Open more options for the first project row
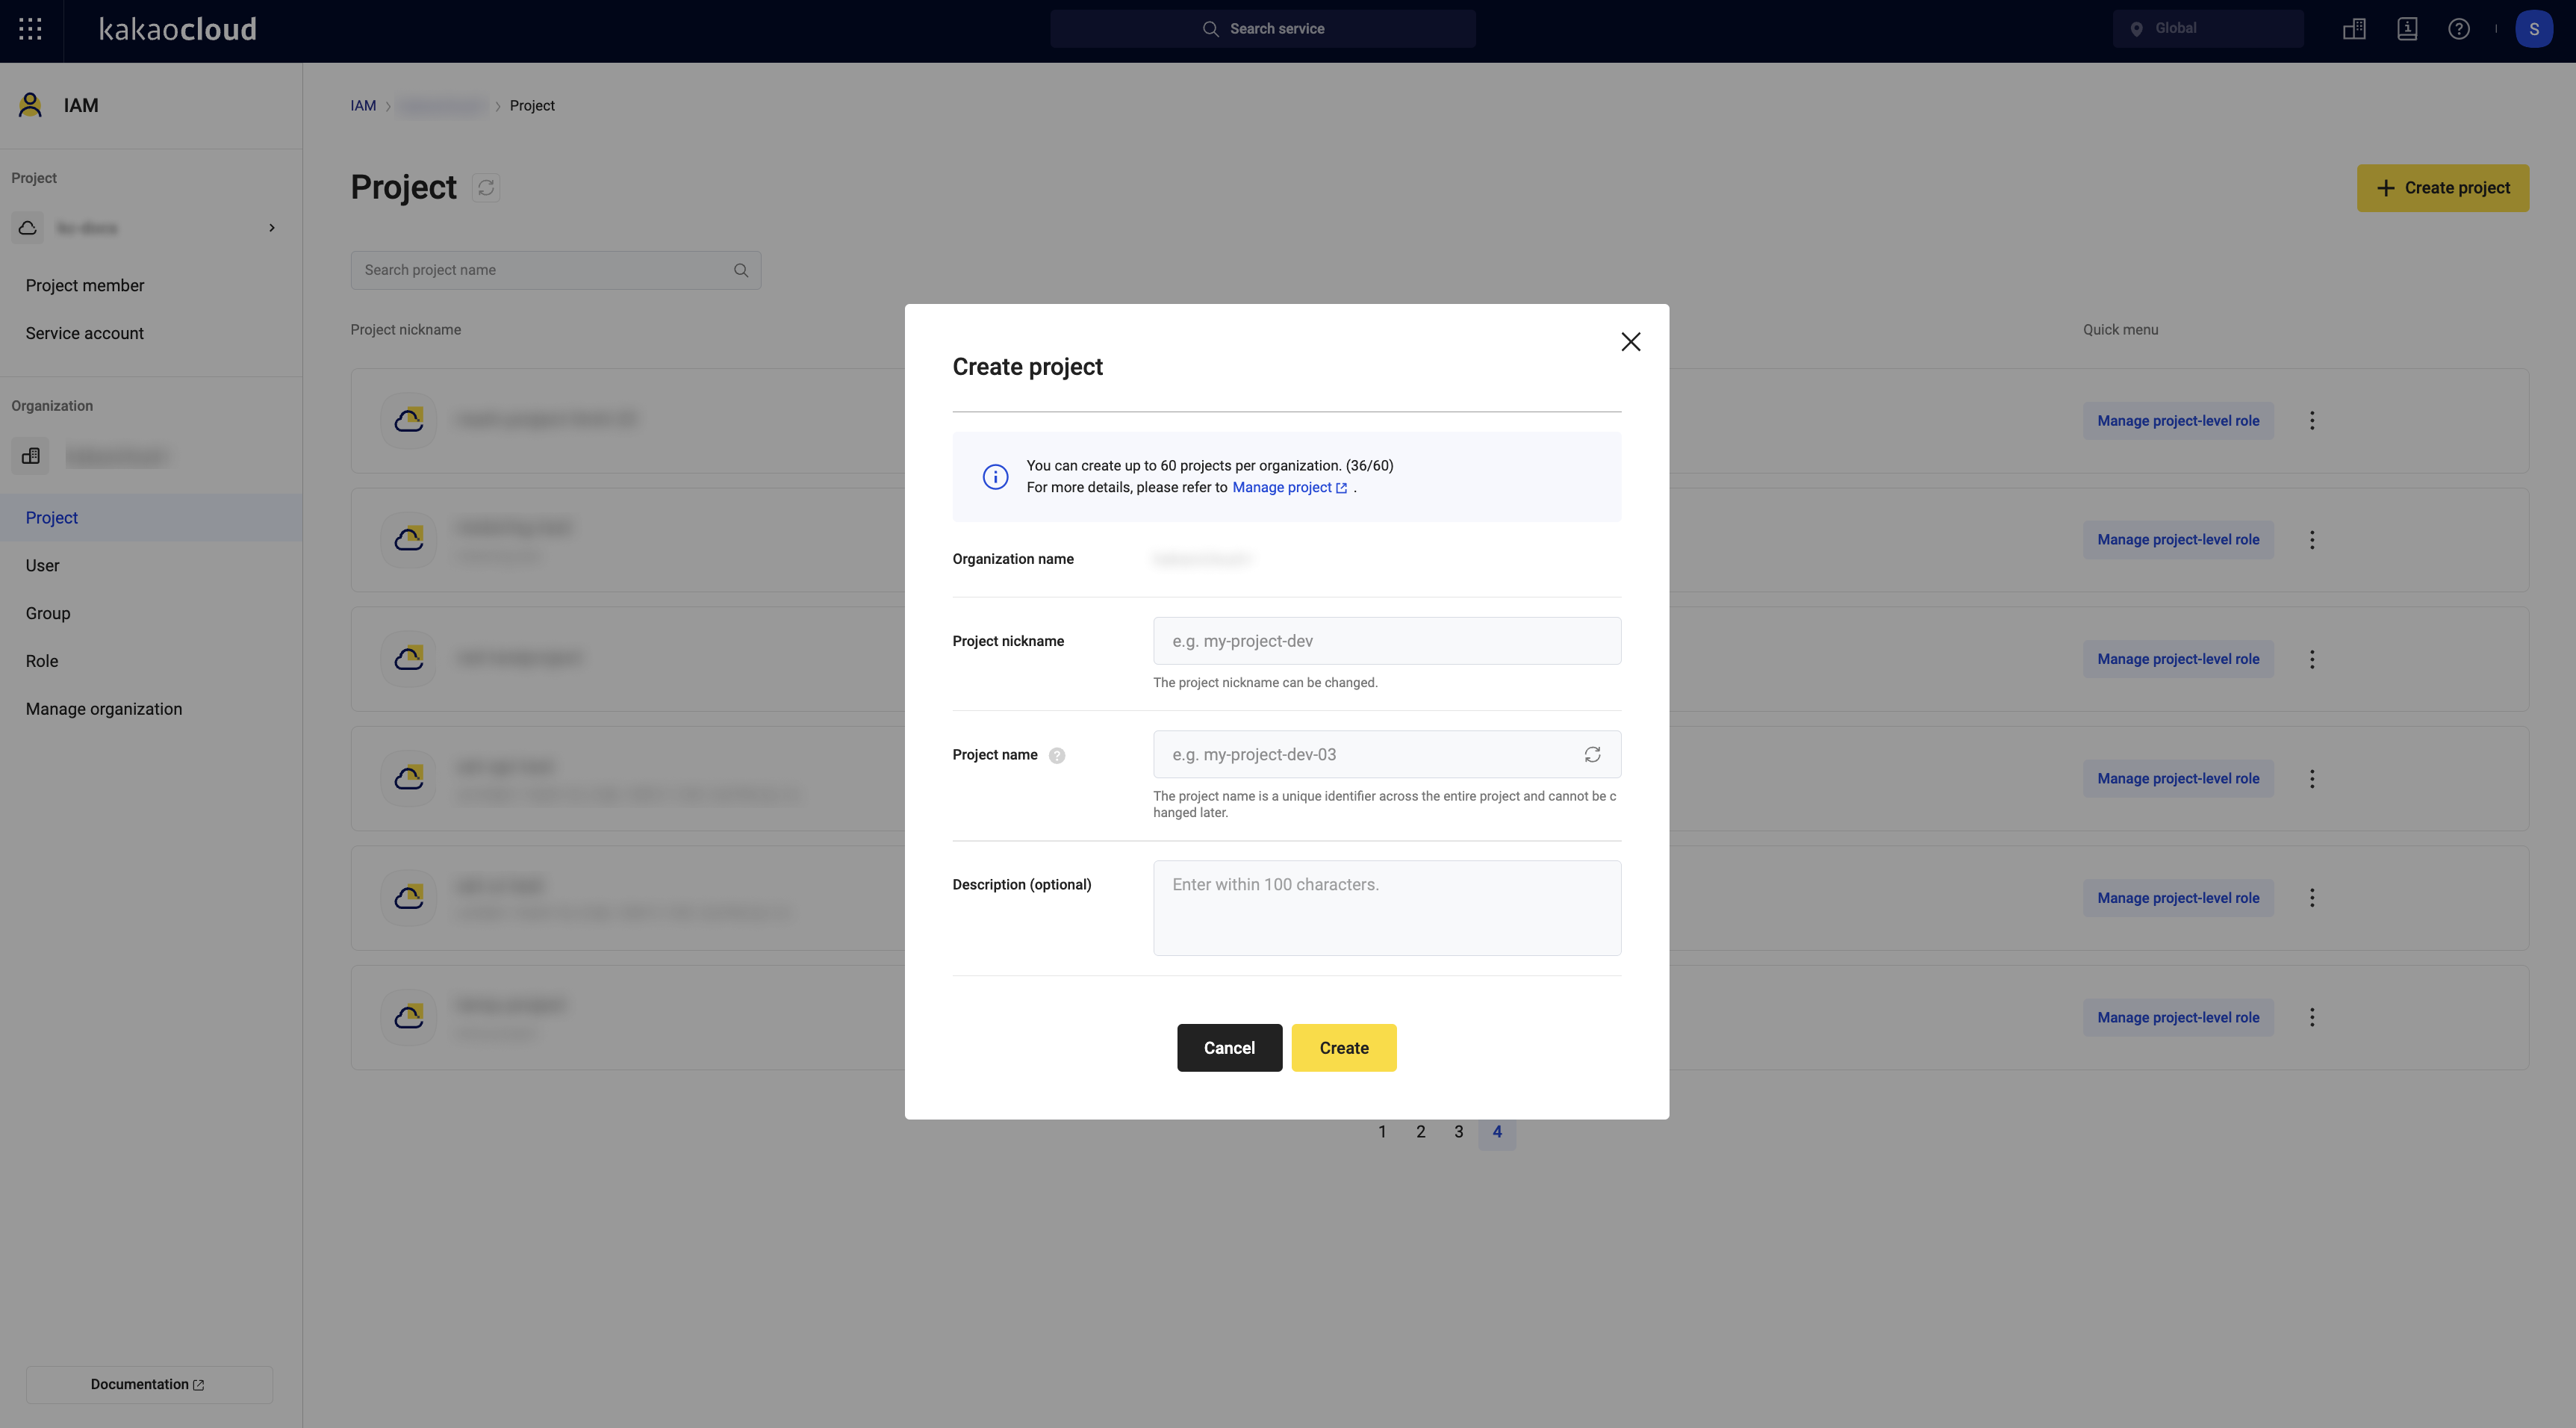 [2312, 421]
